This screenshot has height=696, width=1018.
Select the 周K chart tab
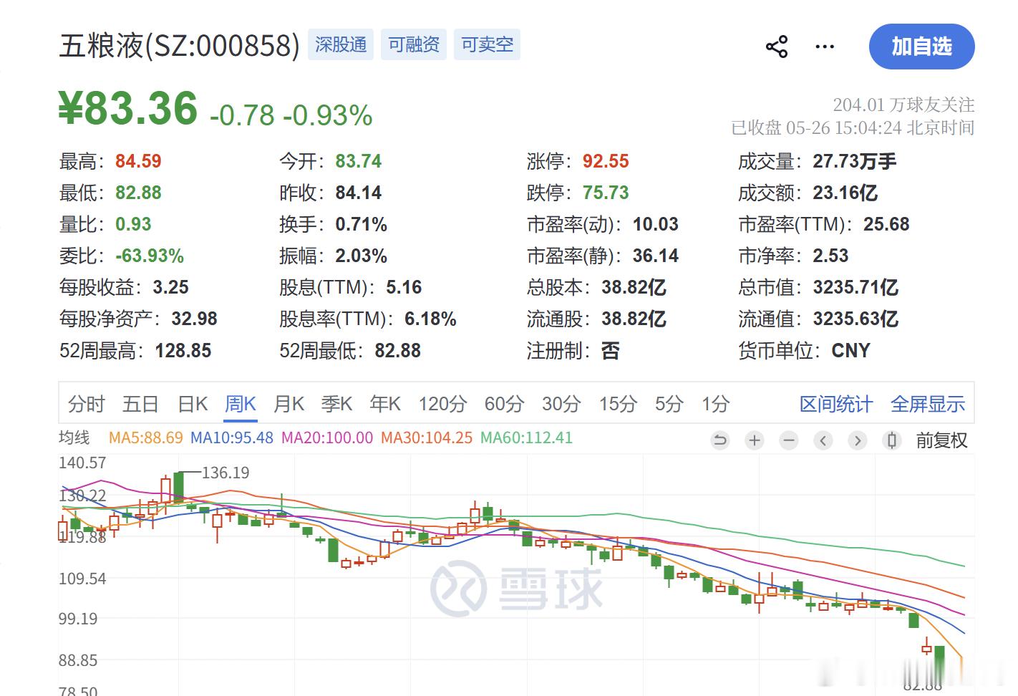tap(240, 404)
